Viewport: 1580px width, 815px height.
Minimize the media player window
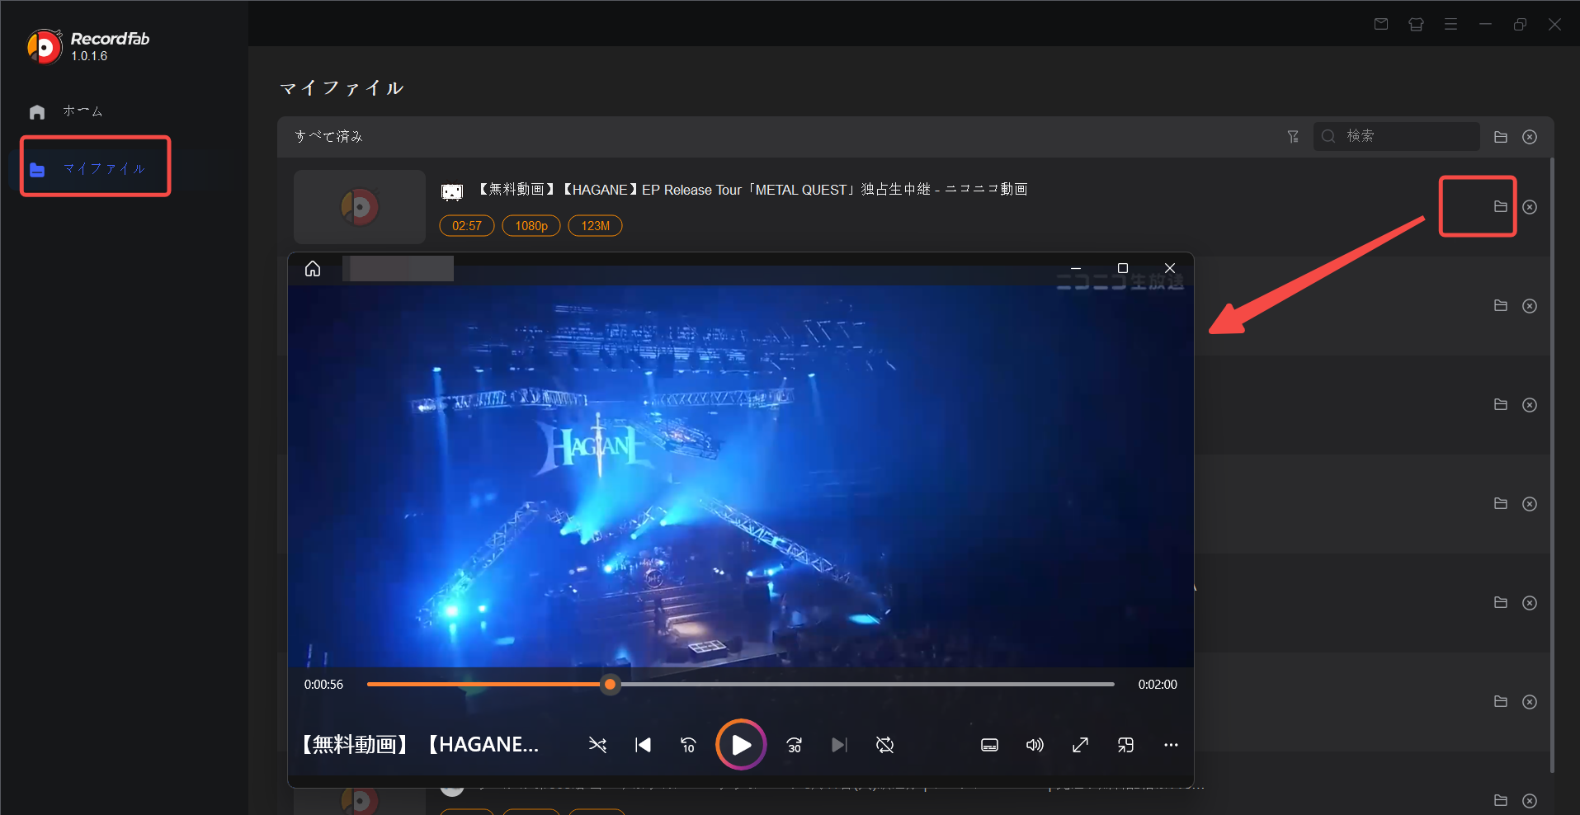pos(1076,268)
